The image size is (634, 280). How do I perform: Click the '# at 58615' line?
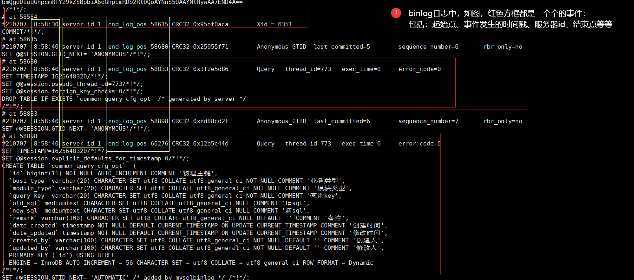pos(20,39)
